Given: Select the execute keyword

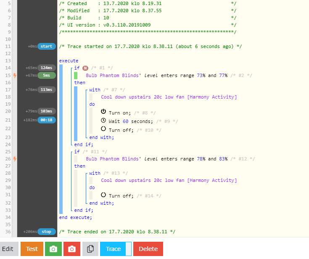Looking at the screenshot, I should [x=69, y=61].
